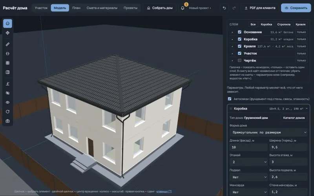This screenshot has width=314, height=196.
Task: Show only Основание layer via только
Action: [301, 32]
